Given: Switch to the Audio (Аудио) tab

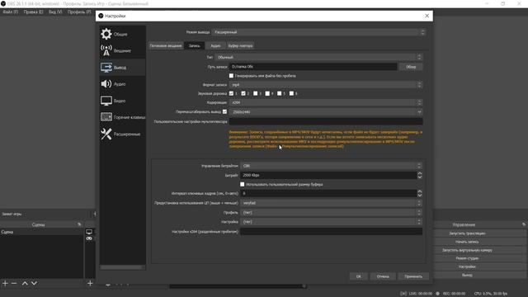Looking at the screenshot, I should click(215, 45).
